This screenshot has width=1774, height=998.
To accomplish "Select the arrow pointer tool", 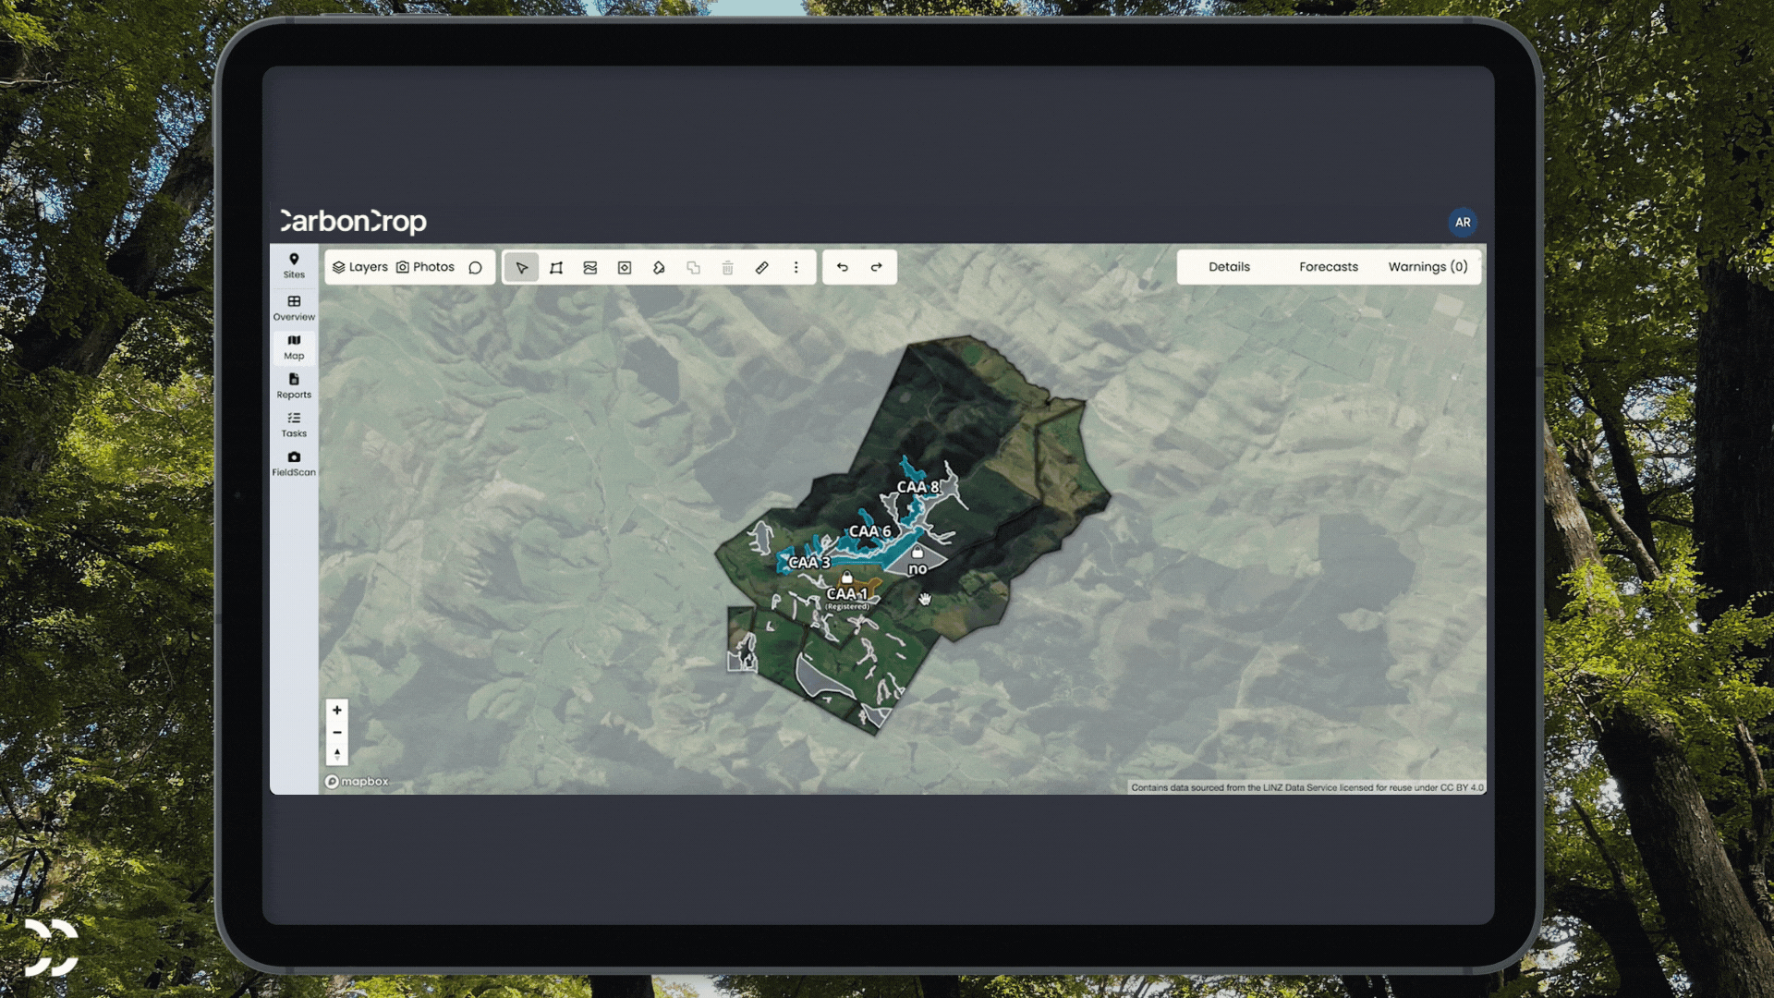I will click(521, 267).
